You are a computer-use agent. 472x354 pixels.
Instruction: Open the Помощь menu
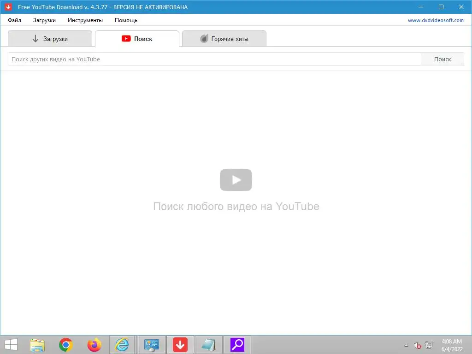click(126, 20)
